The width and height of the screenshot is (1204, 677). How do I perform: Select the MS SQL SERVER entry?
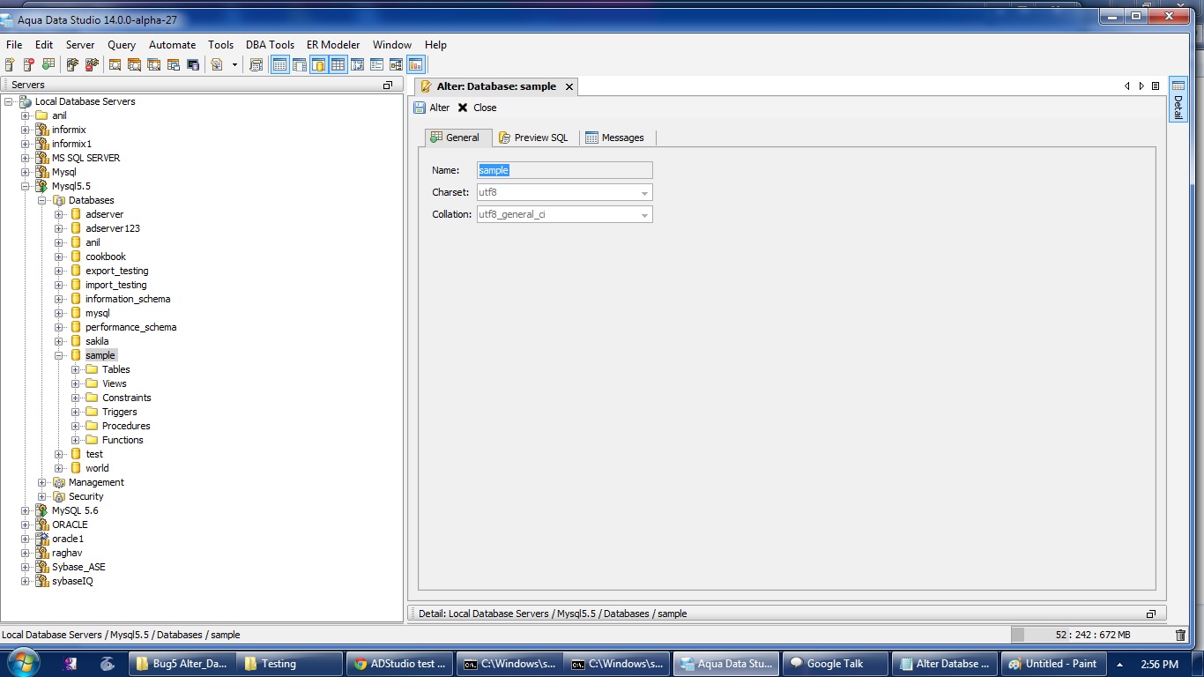click(x=85, y=158)
